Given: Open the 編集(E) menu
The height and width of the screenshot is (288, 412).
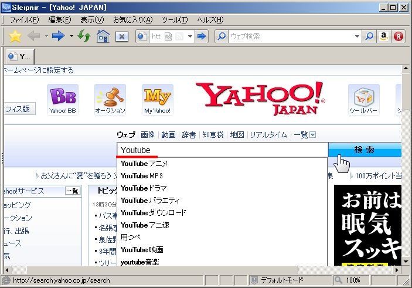Looking at the screenshot, I should click(60, 20).
